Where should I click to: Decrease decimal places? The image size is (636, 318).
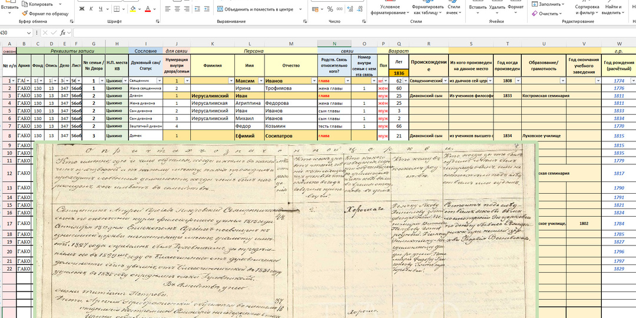[x=359, y=9]
